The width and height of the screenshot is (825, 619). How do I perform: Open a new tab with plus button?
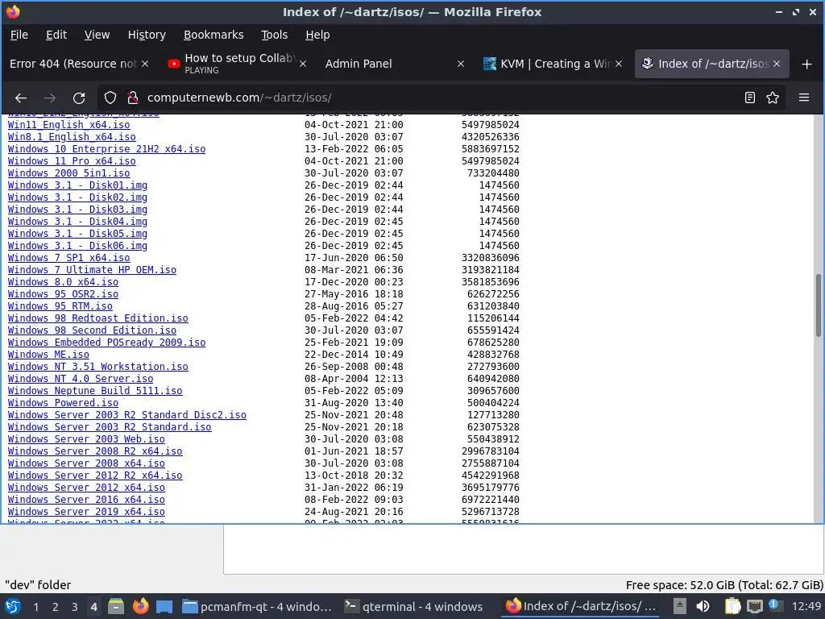[806, 64]
